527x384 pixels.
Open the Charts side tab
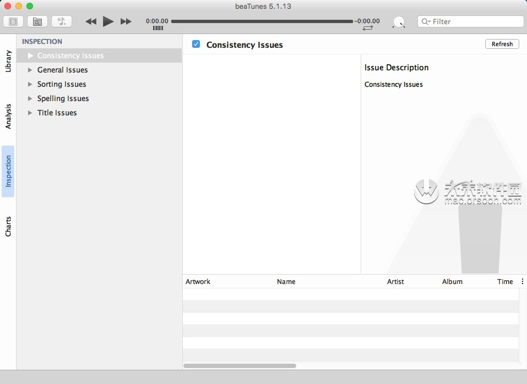click(8, 226)
